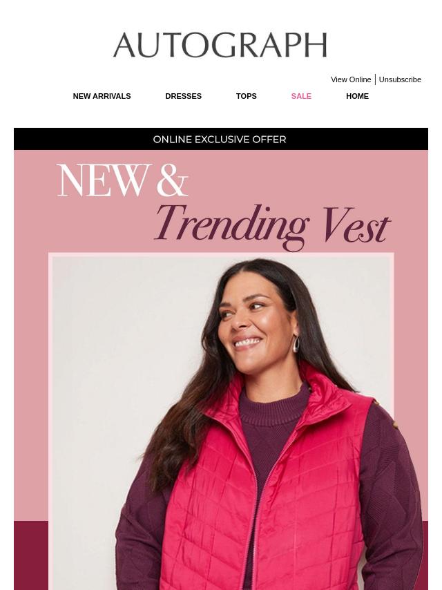Click the Unsubscribe link

click(x=400, y=79)
